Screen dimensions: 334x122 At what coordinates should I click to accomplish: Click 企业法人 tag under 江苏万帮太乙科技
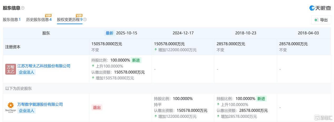pos(26,72)
